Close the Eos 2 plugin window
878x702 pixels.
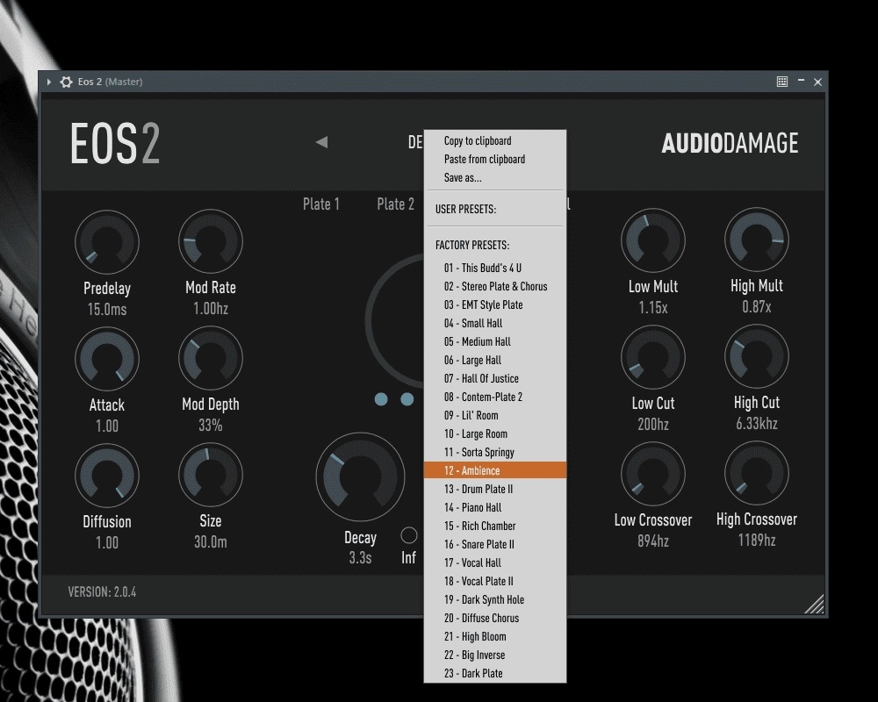pyautogui.click(x=817, y=82)
